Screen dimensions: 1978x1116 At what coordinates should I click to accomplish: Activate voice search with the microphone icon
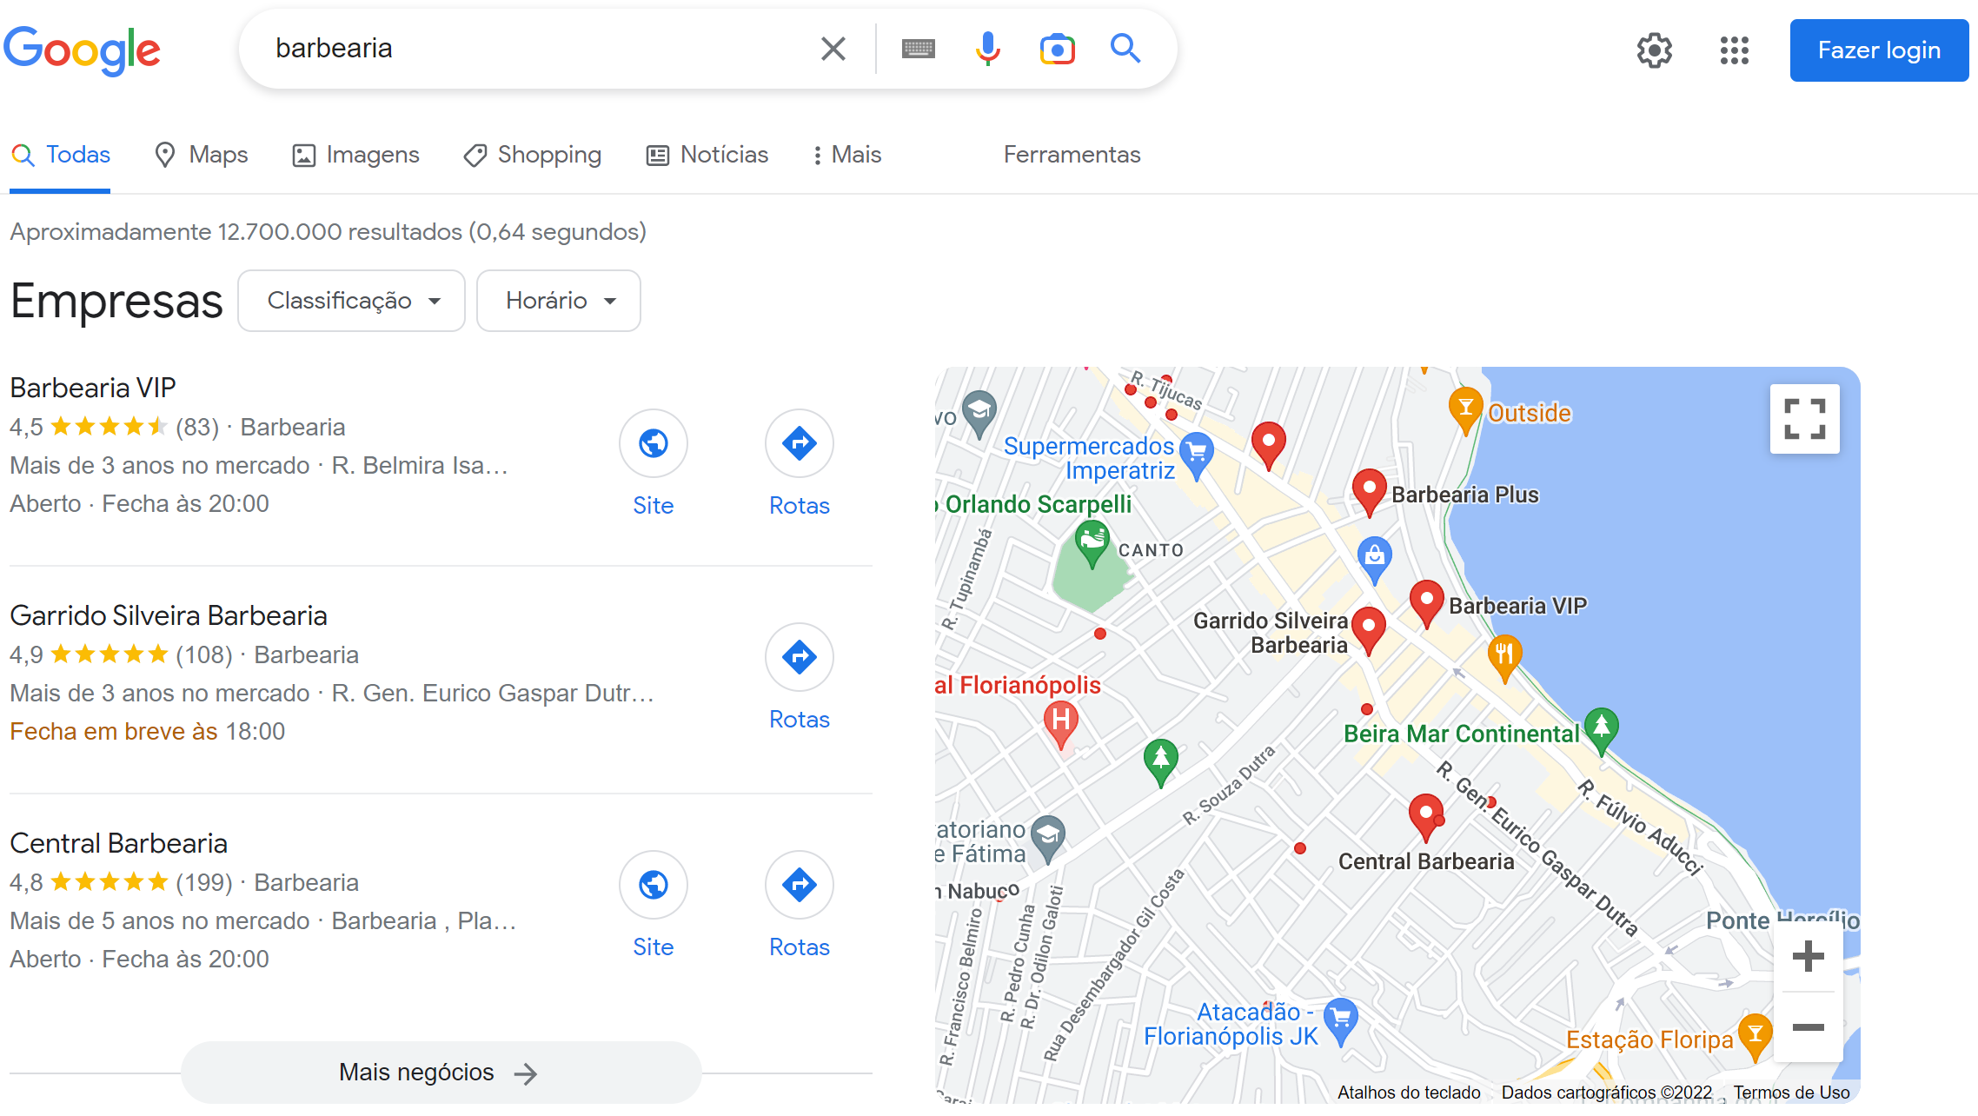(x=987, y=49)
